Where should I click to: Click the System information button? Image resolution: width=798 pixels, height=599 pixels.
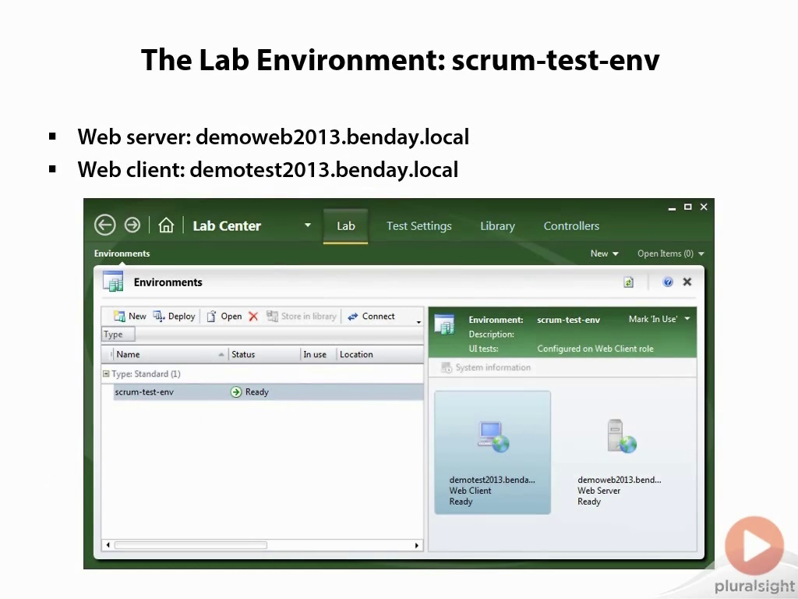tap(486, 368)
